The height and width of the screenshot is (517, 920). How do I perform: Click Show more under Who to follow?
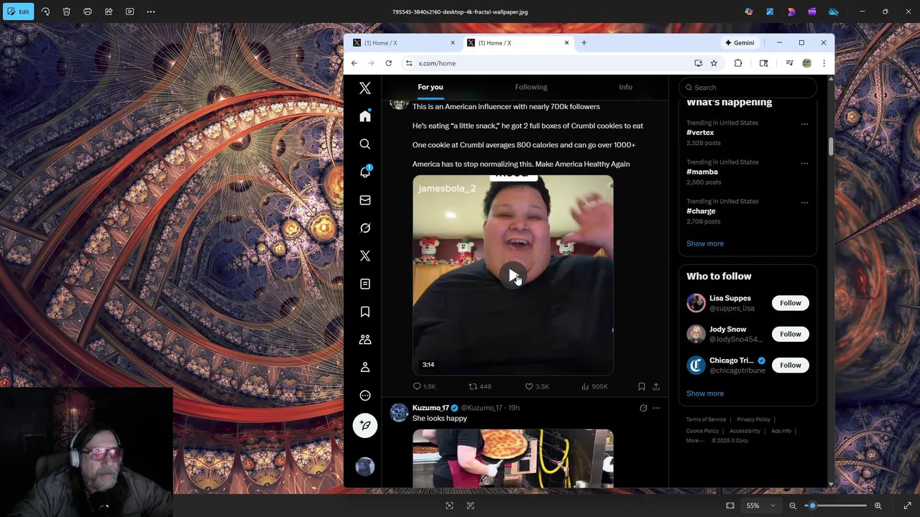(705, 393)
